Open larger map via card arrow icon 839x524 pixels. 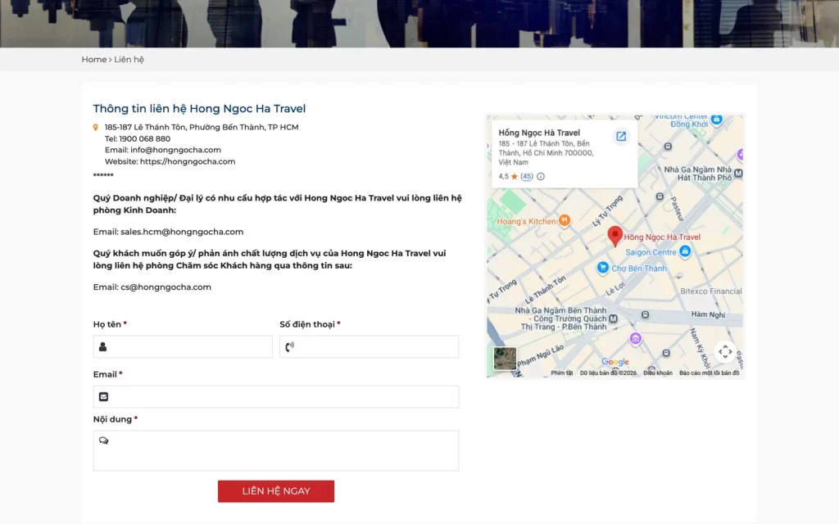tap(621, 137)
